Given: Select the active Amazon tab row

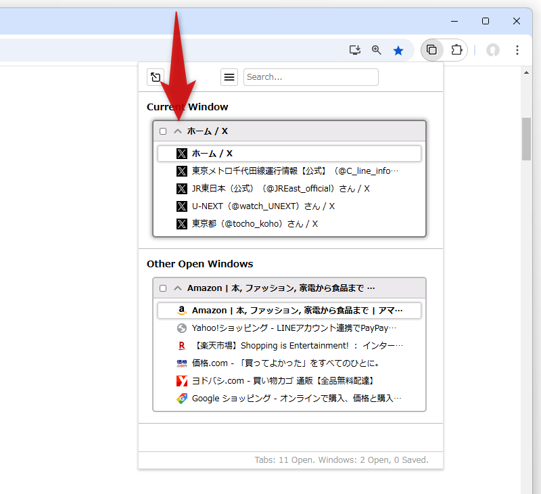Looking at the screenshot, I should (289, 311).
